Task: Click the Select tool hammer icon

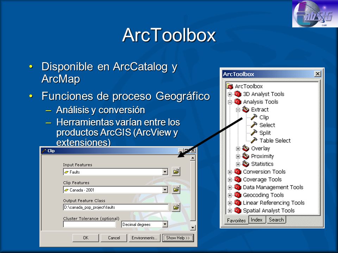Action: [254, 125]
